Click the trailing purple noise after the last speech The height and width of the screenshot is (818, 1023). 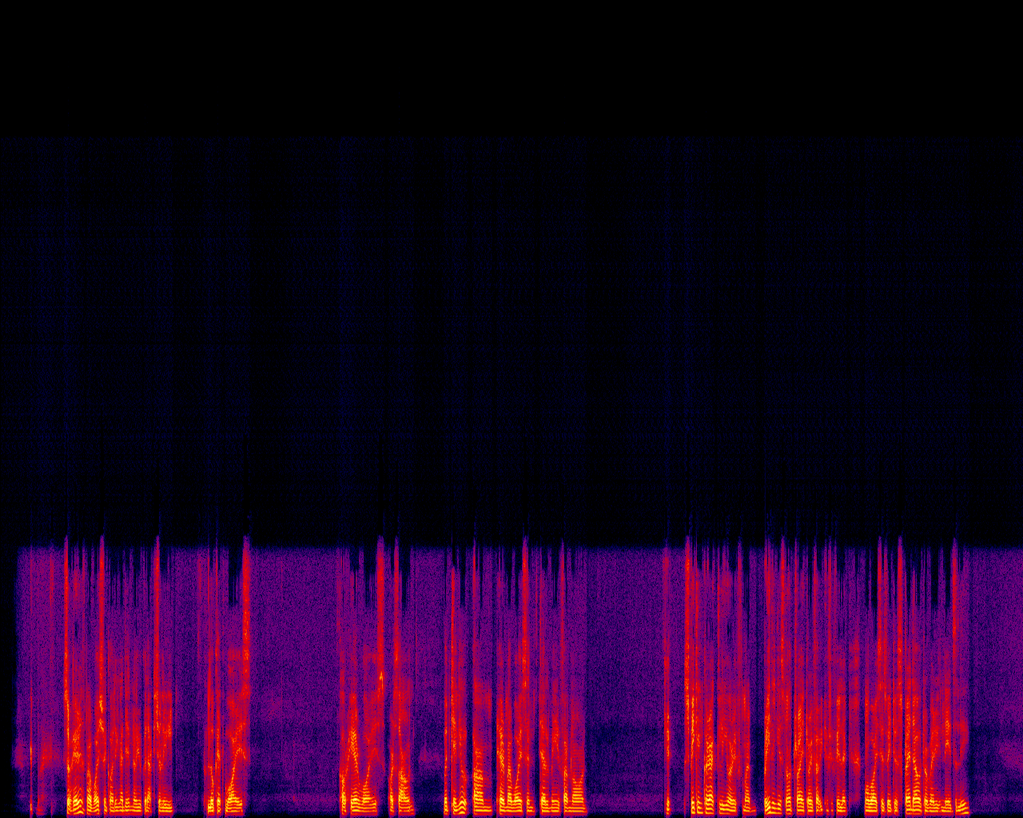pyautogui.click(x=995, y=679)
